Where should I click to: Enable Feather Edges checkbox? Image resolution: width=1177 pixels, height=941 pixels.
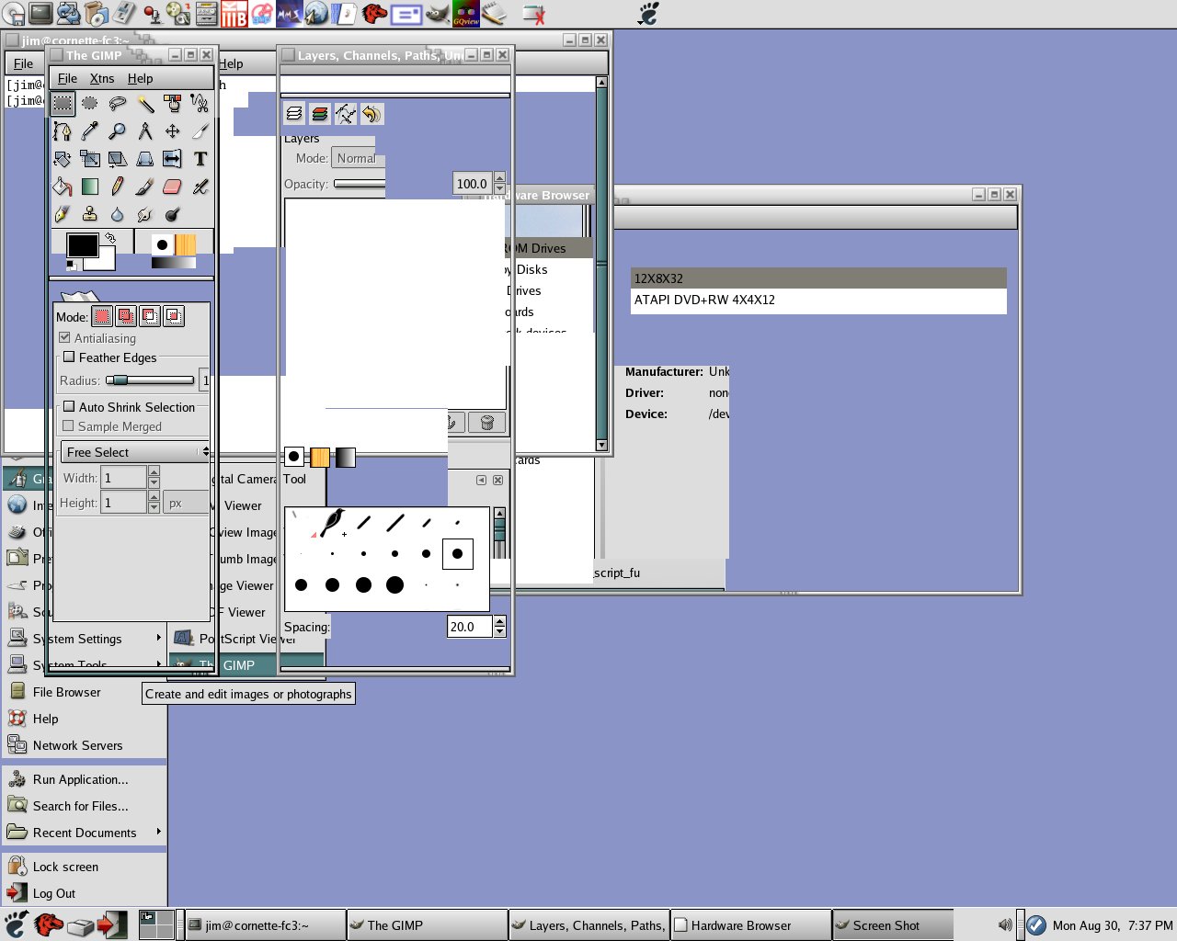click(x=69, y=357)
